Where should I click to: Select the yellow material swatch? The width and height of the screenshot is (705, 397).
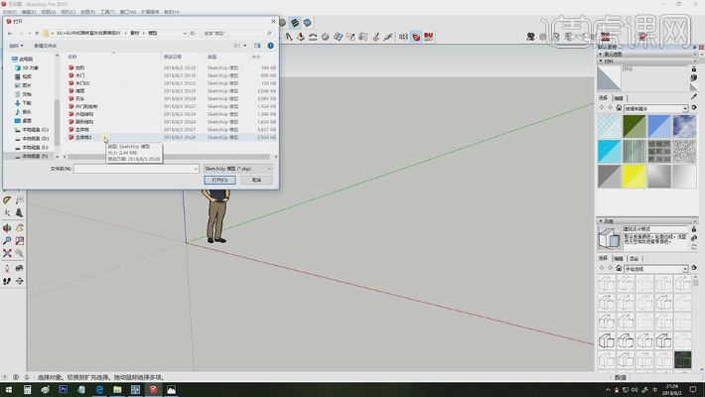tap(634, 176)
